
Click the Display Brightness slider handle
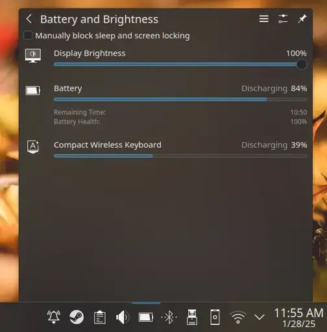click(x=302, y=64)
